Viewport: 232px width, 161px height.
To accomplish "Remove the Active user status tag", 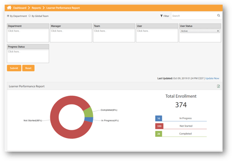I will pyautogui.click(x=218, y=31).
